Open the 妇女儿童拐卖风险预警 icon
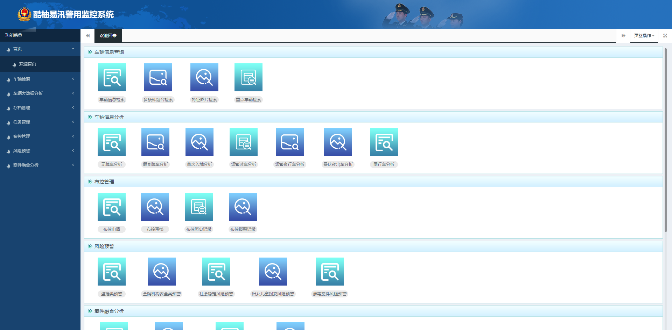The image size is (672, 330). point(273,272)
